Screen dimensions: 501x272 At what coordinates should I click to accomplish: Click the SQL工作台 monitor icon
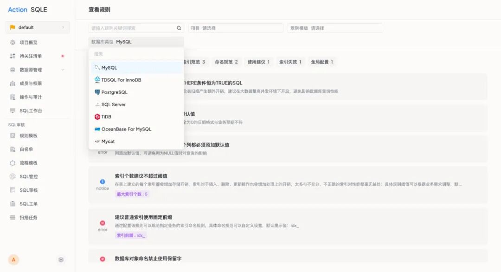point(13,110)
